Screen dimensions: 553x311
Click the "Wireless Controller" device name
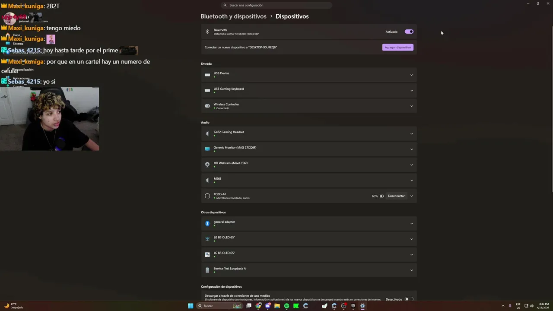(226, 104)
